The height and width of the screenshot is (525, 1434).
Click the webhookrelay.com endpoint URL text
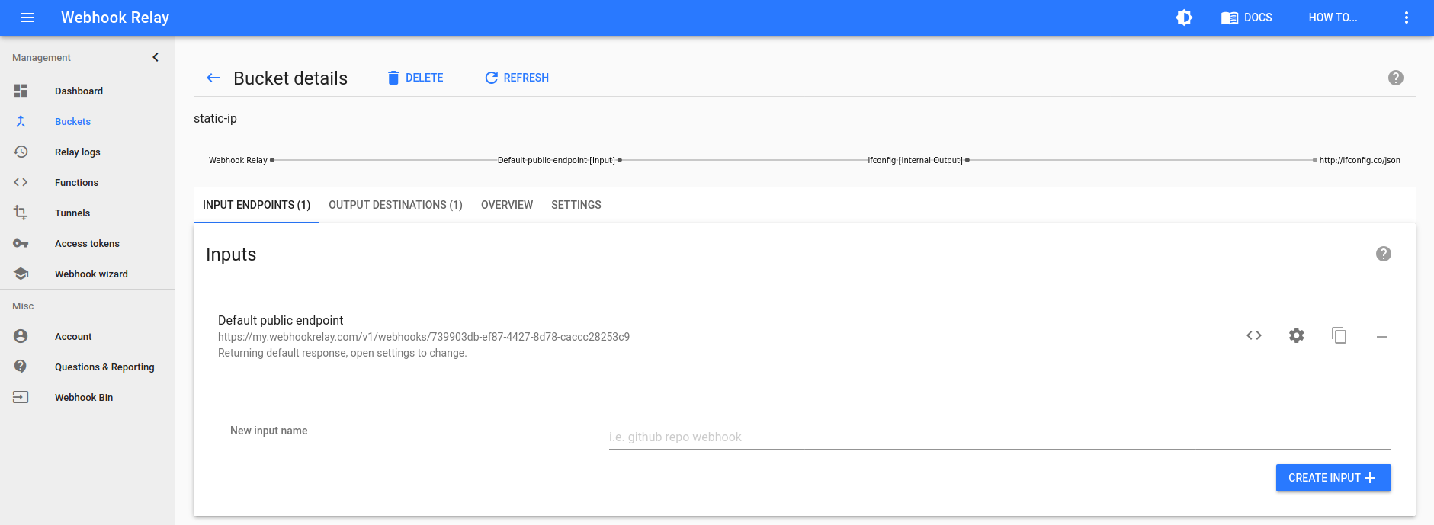tap(424, 337)
